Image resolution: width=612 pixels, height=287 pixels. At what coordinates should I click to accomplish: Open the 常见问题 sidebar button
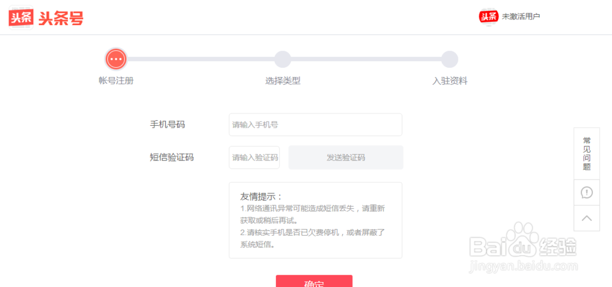coord(587,153)
